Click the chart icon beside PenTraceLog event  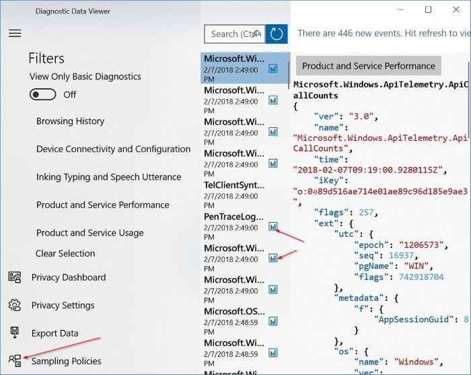(273, 227)
